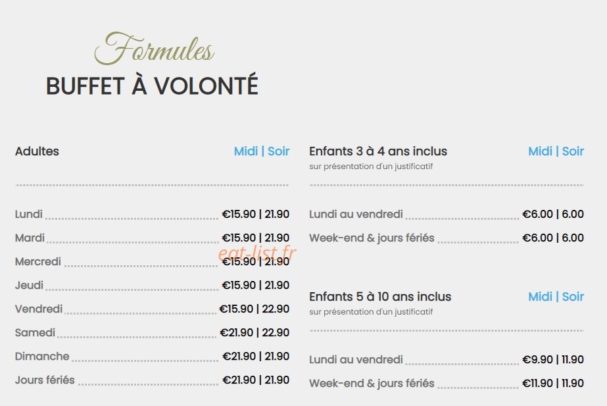Select the Jeudi price €15.90 | 21.90
This screenshot has height=406, width=607.
(x=256, y=285)
